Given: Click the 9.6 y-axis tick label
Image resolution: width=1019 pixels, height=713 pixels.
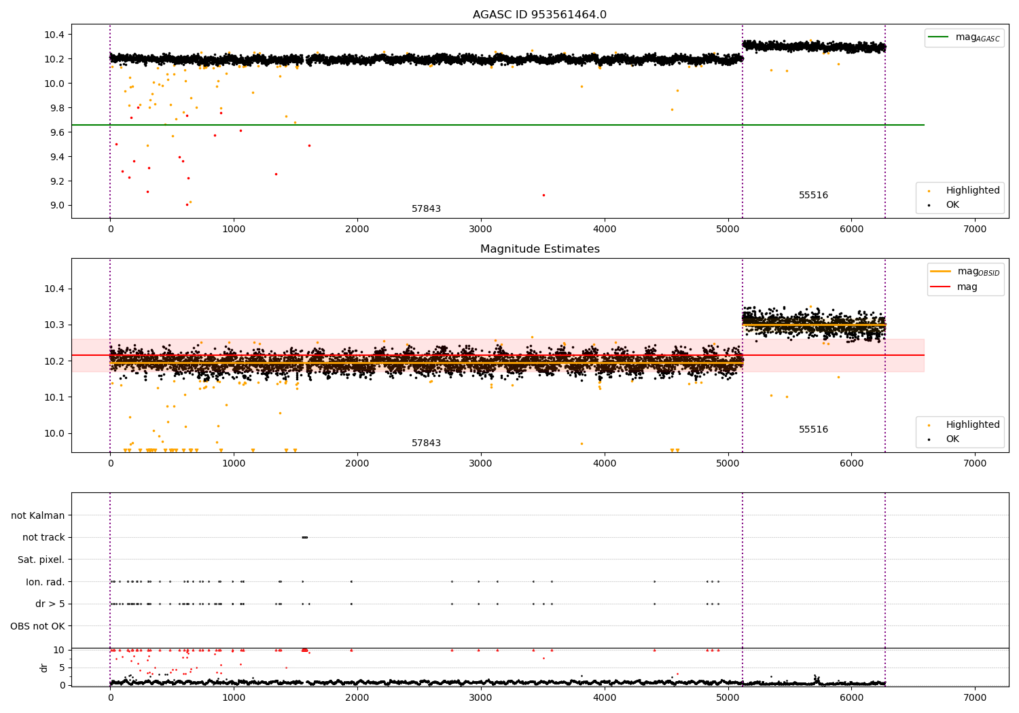Looking at the screenshot, I should point(56,132).
